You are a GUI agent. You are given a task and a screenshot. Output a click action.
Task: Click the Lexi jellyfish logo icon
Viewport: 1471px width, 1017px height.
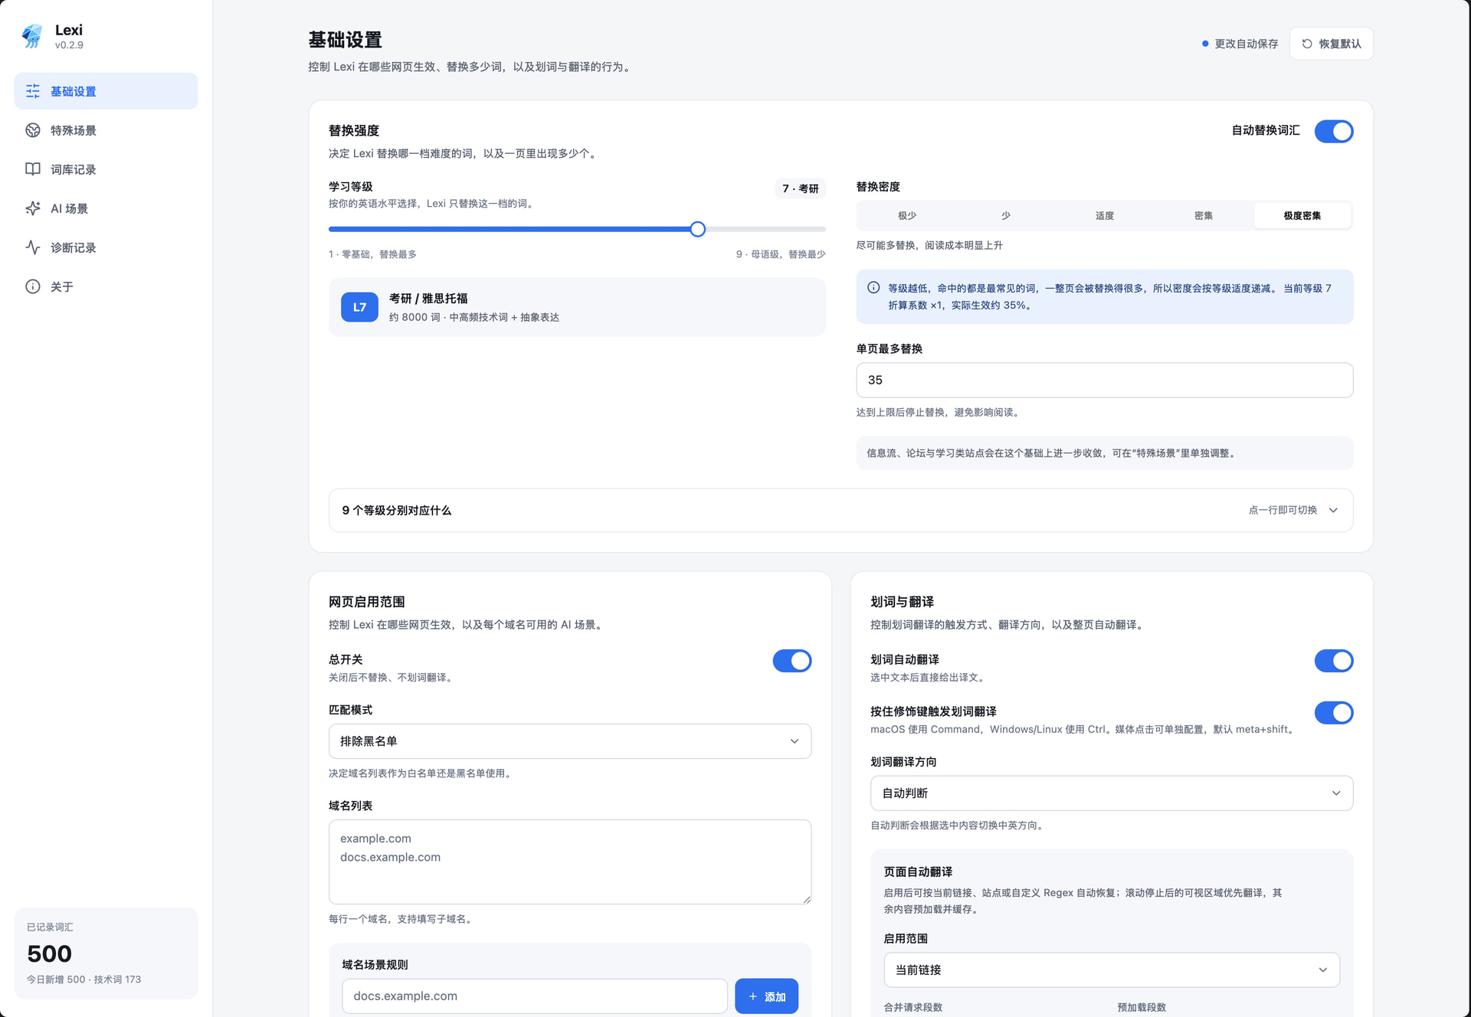click(32, 36)
